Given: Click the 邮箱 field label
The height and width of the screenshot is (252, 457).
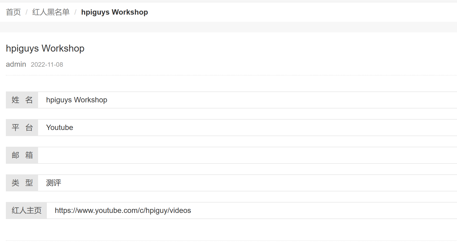Looking at the screenshot, I should click(22, 155).
